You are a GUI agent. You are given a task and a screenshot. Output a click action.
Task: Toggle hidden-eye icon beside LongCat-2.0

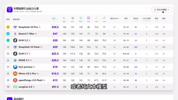pyautogui.click(x=34, y=87)
